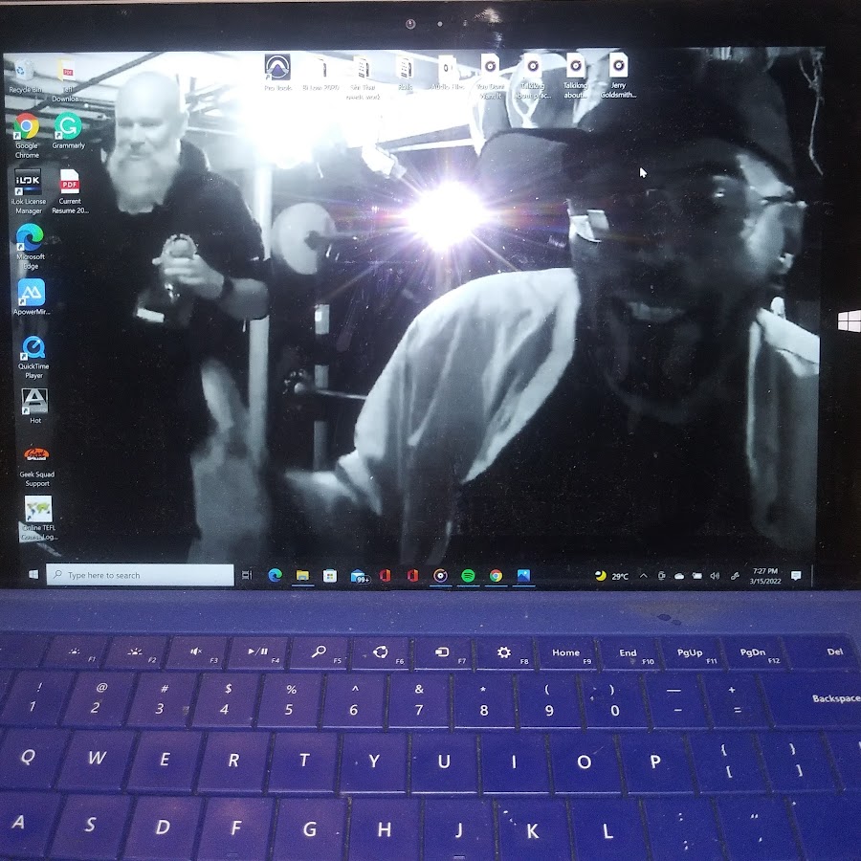Viewport: 861px width, 861px height.
Task: Open Microsoft Store from the taskbar
Action: [330, 576]
